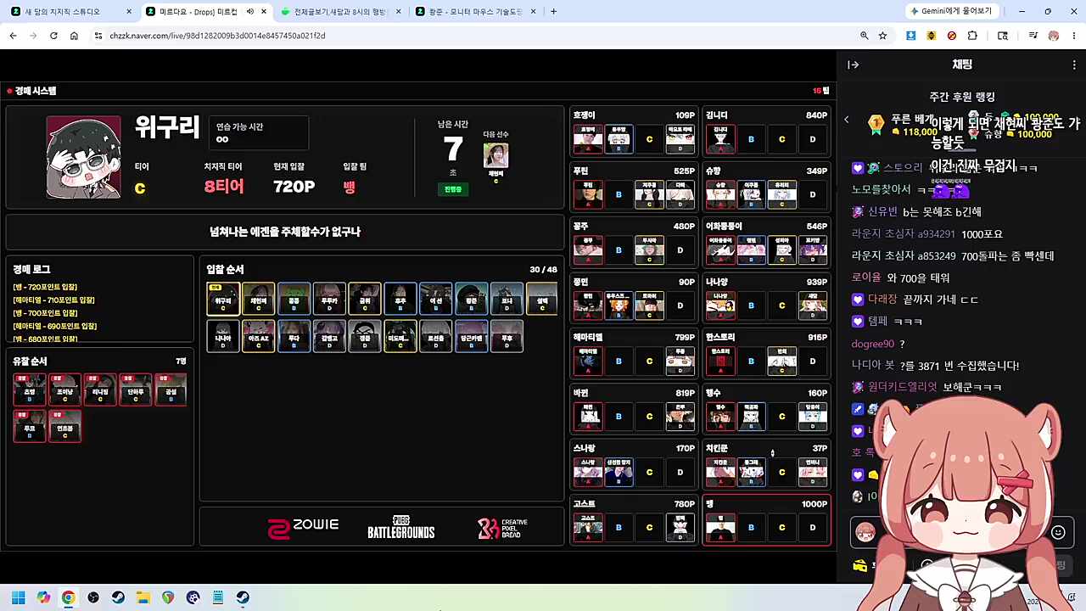
Task: Open Steam from the taskbar
Action: [118, 597]
